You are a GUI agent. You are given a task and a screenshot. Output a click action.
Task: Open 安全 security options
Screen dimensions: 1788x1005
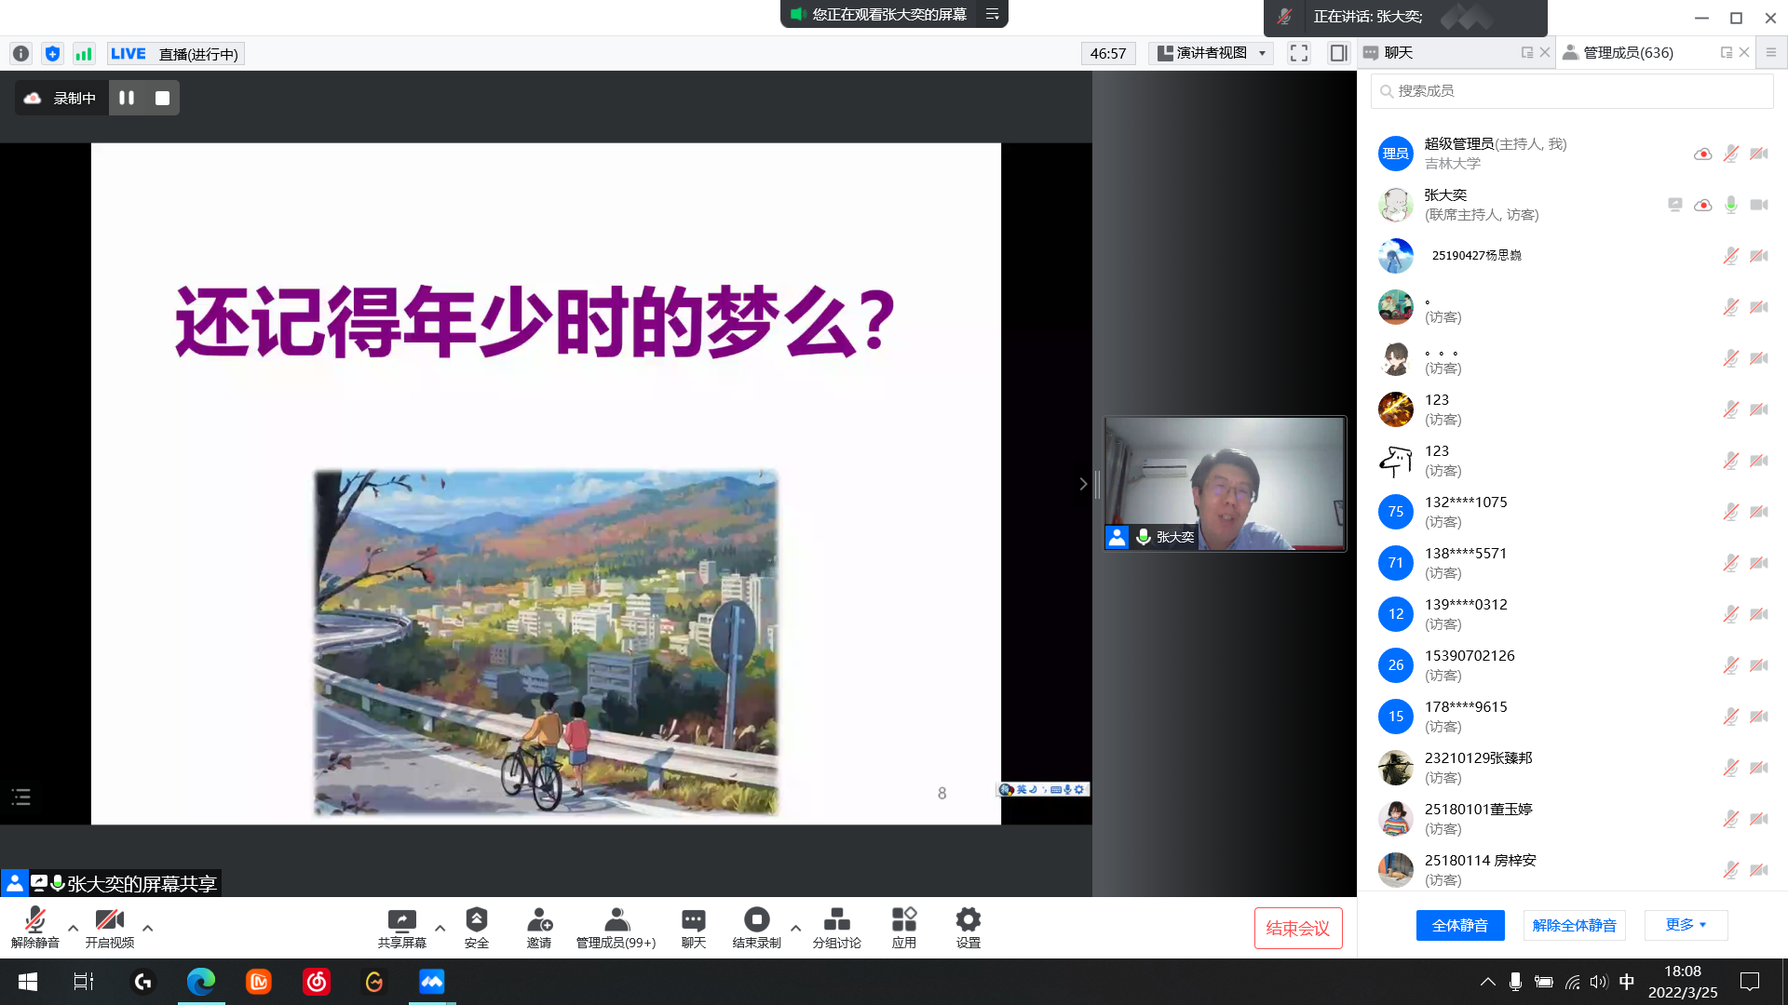(477, 927)
